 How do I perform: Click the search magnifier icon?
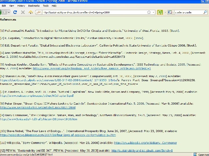click(x=205, y=12)
